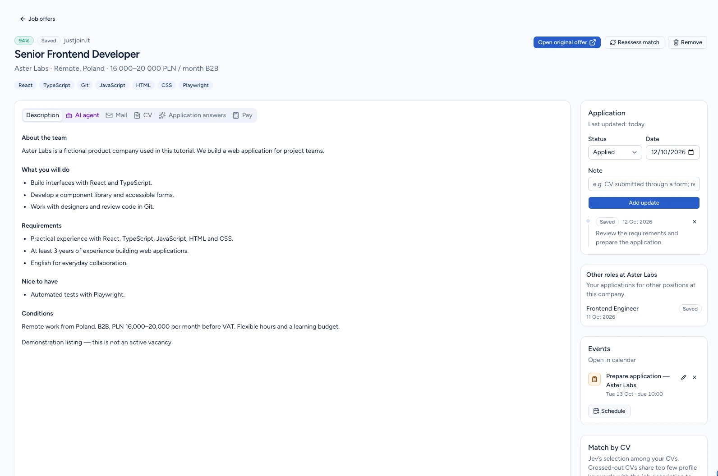The width and height of the screenshot is (718, 476).
Task: Click the calendar icon in Date field
Action: 691,152
